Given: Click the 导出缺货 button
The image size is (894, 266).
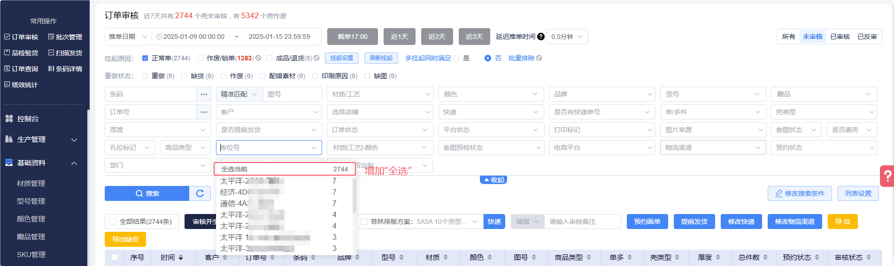Looking at the screenshot, I should coord(125,239).
